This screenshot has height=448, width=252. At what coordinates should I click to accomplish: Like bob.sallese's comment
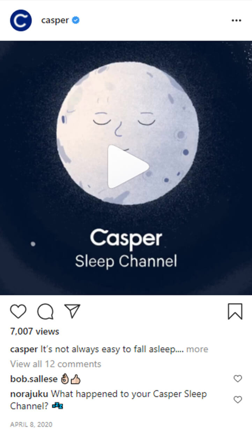(x=238, y=379)
